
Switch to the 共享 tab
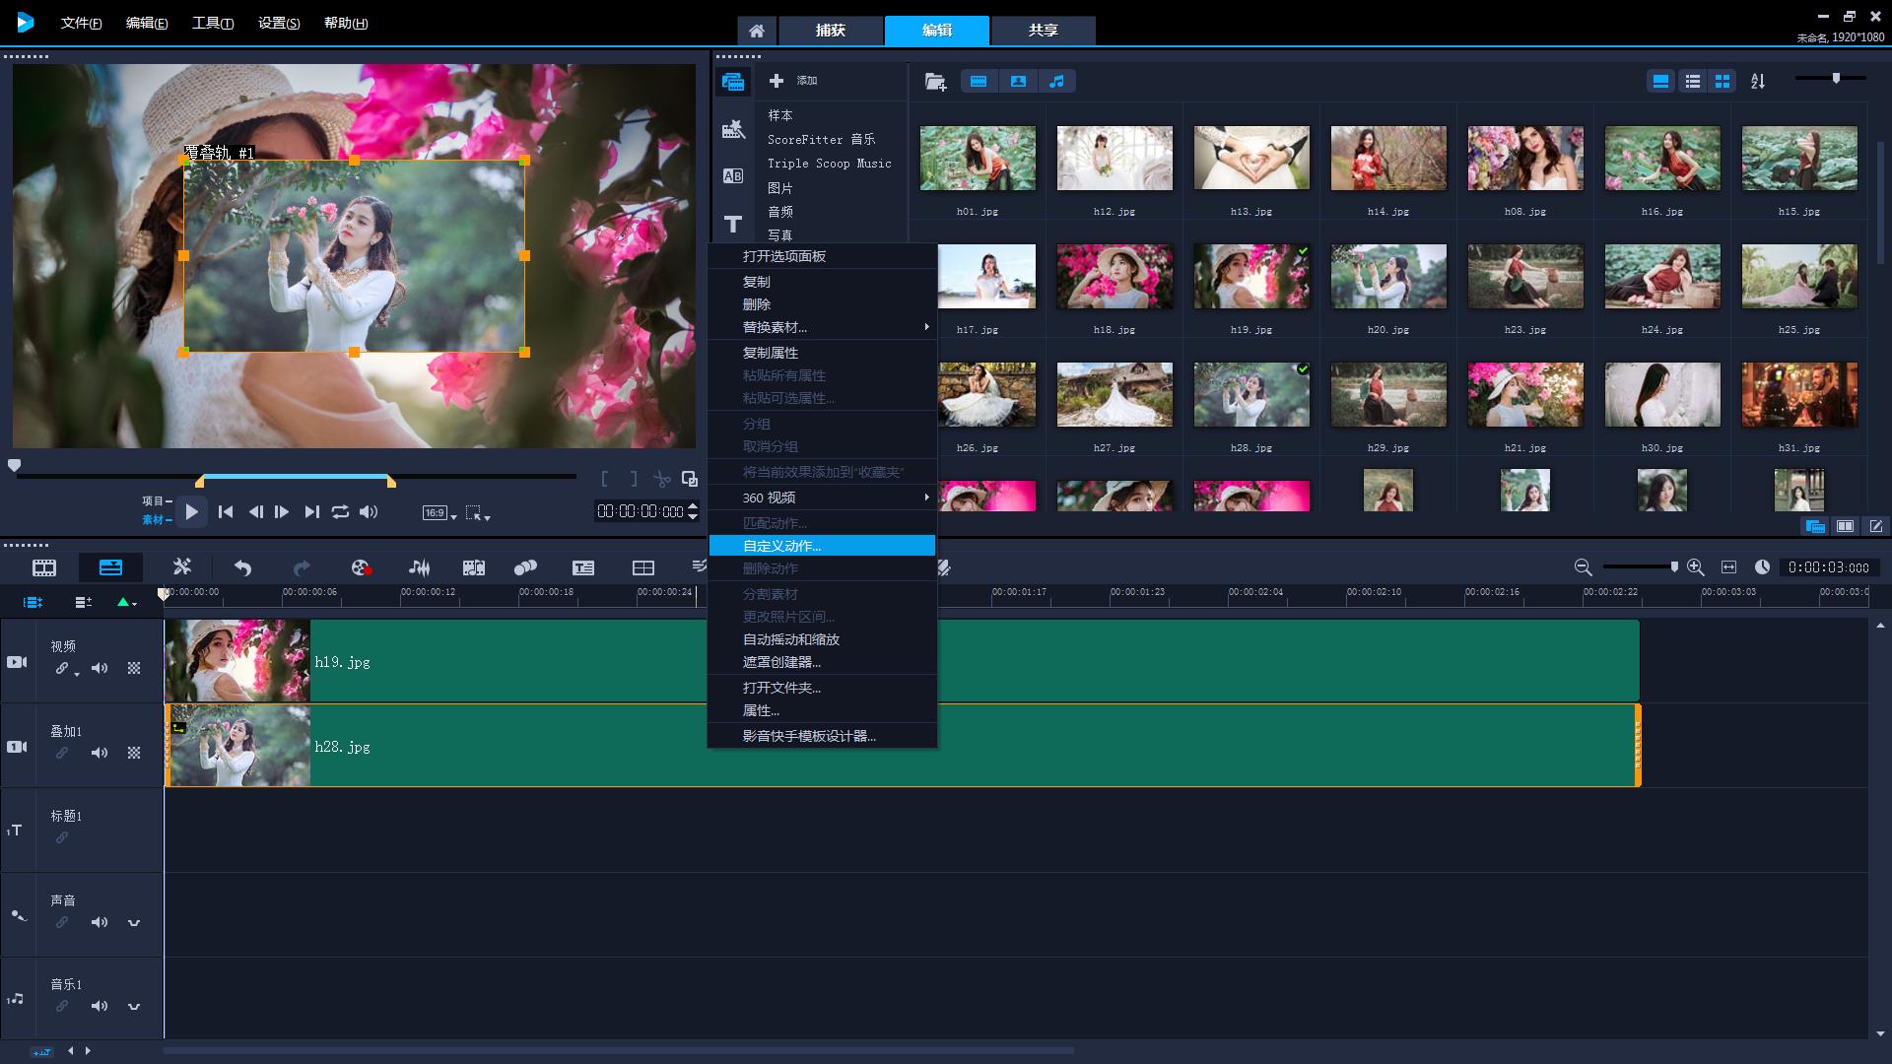coord(1043,31)
